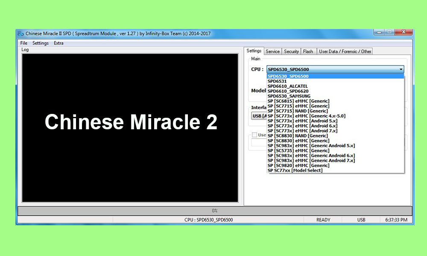Pick SP [SC983x] eMMC [Generic Android 7.x]
This screenshot has height=256, width=427.
[x=335, y=160]
